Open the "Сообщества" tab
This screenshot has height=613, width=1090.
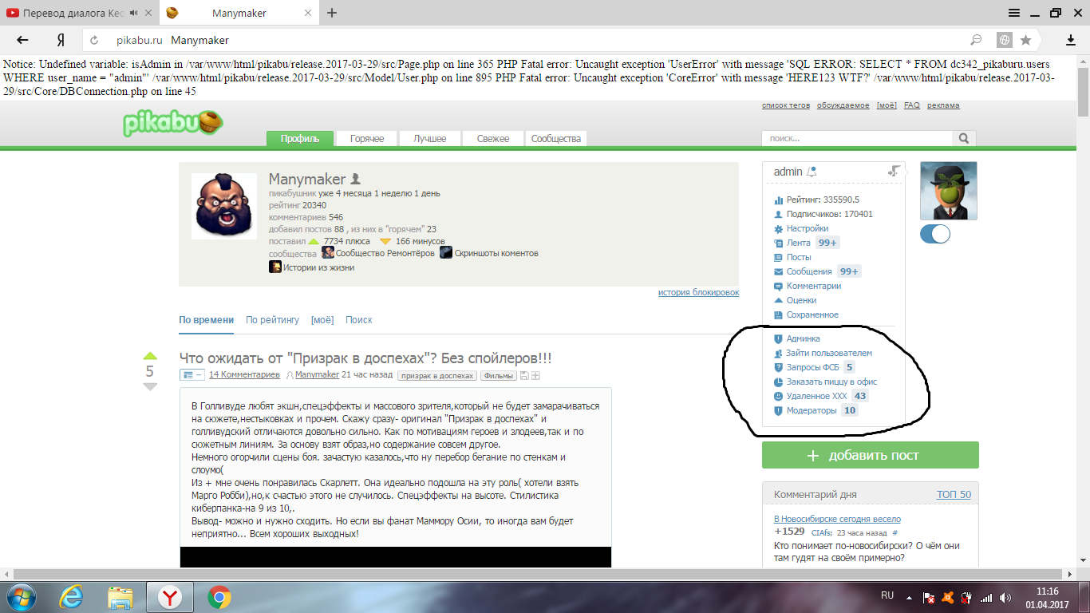(555, 139)
